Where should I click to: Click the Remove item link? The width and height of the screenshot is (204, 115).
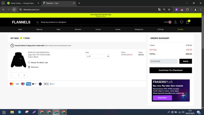click(x=35, y=67)
